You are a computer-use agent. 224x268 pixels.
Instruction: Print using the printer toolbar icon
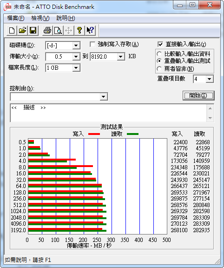(47, 31)
